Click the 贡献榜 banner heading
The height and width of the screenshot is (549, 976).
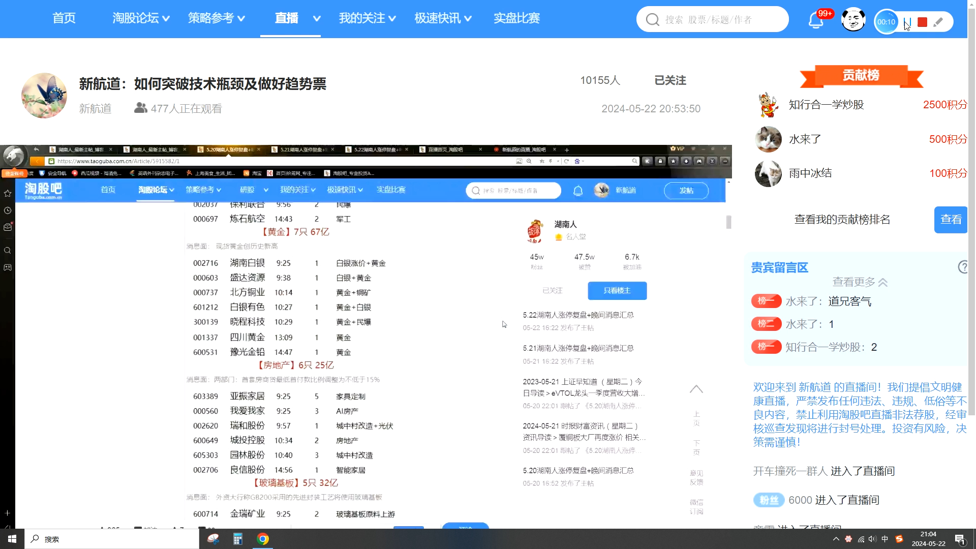point(861,76)
